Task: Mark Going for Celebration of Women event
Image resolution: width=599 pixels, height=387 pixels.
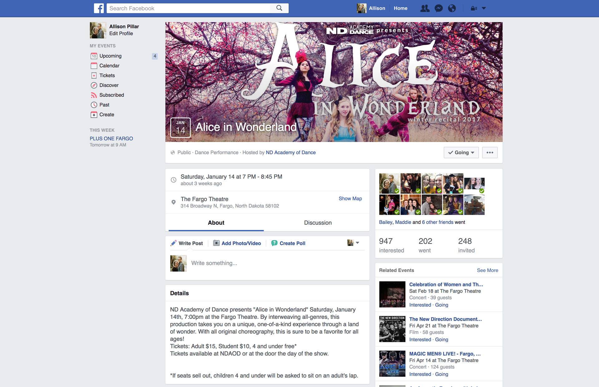Action: pyautogui.click(x=441, y=305)
